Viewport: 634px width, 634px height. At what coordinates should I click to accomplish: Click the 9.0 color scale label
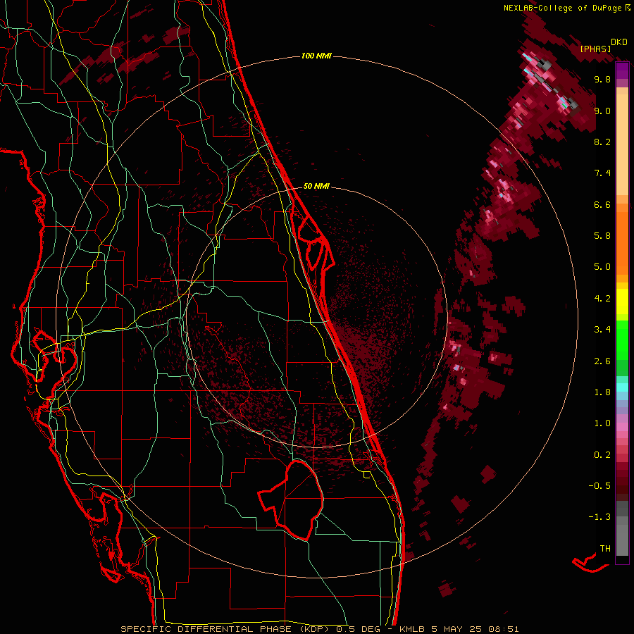[x=602, y=111]
